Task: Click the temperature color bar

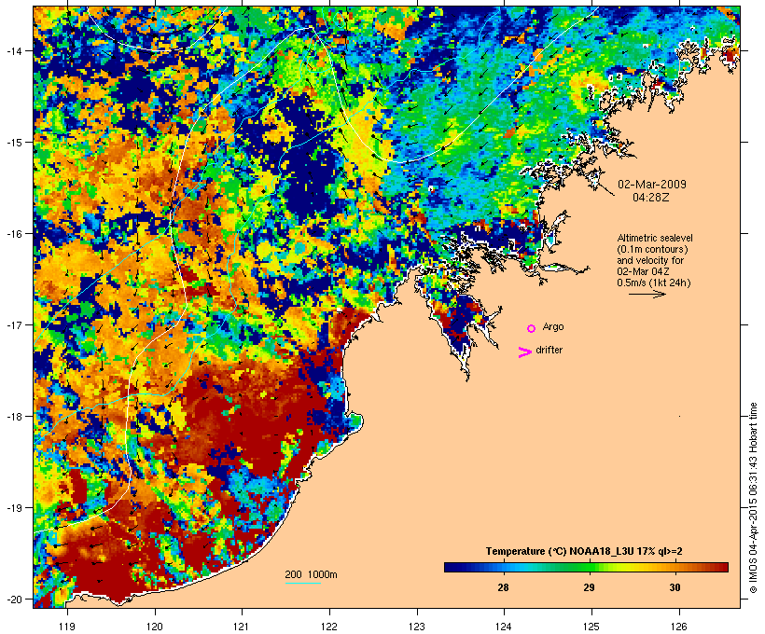Action: coord(586,567)
